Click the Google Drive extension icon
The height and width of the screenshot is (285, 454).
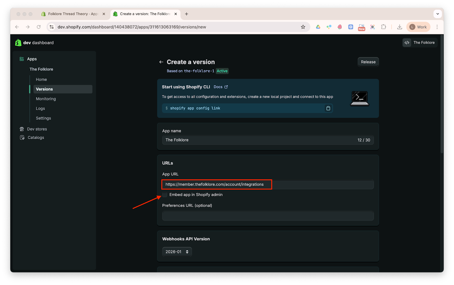(318, 27)
